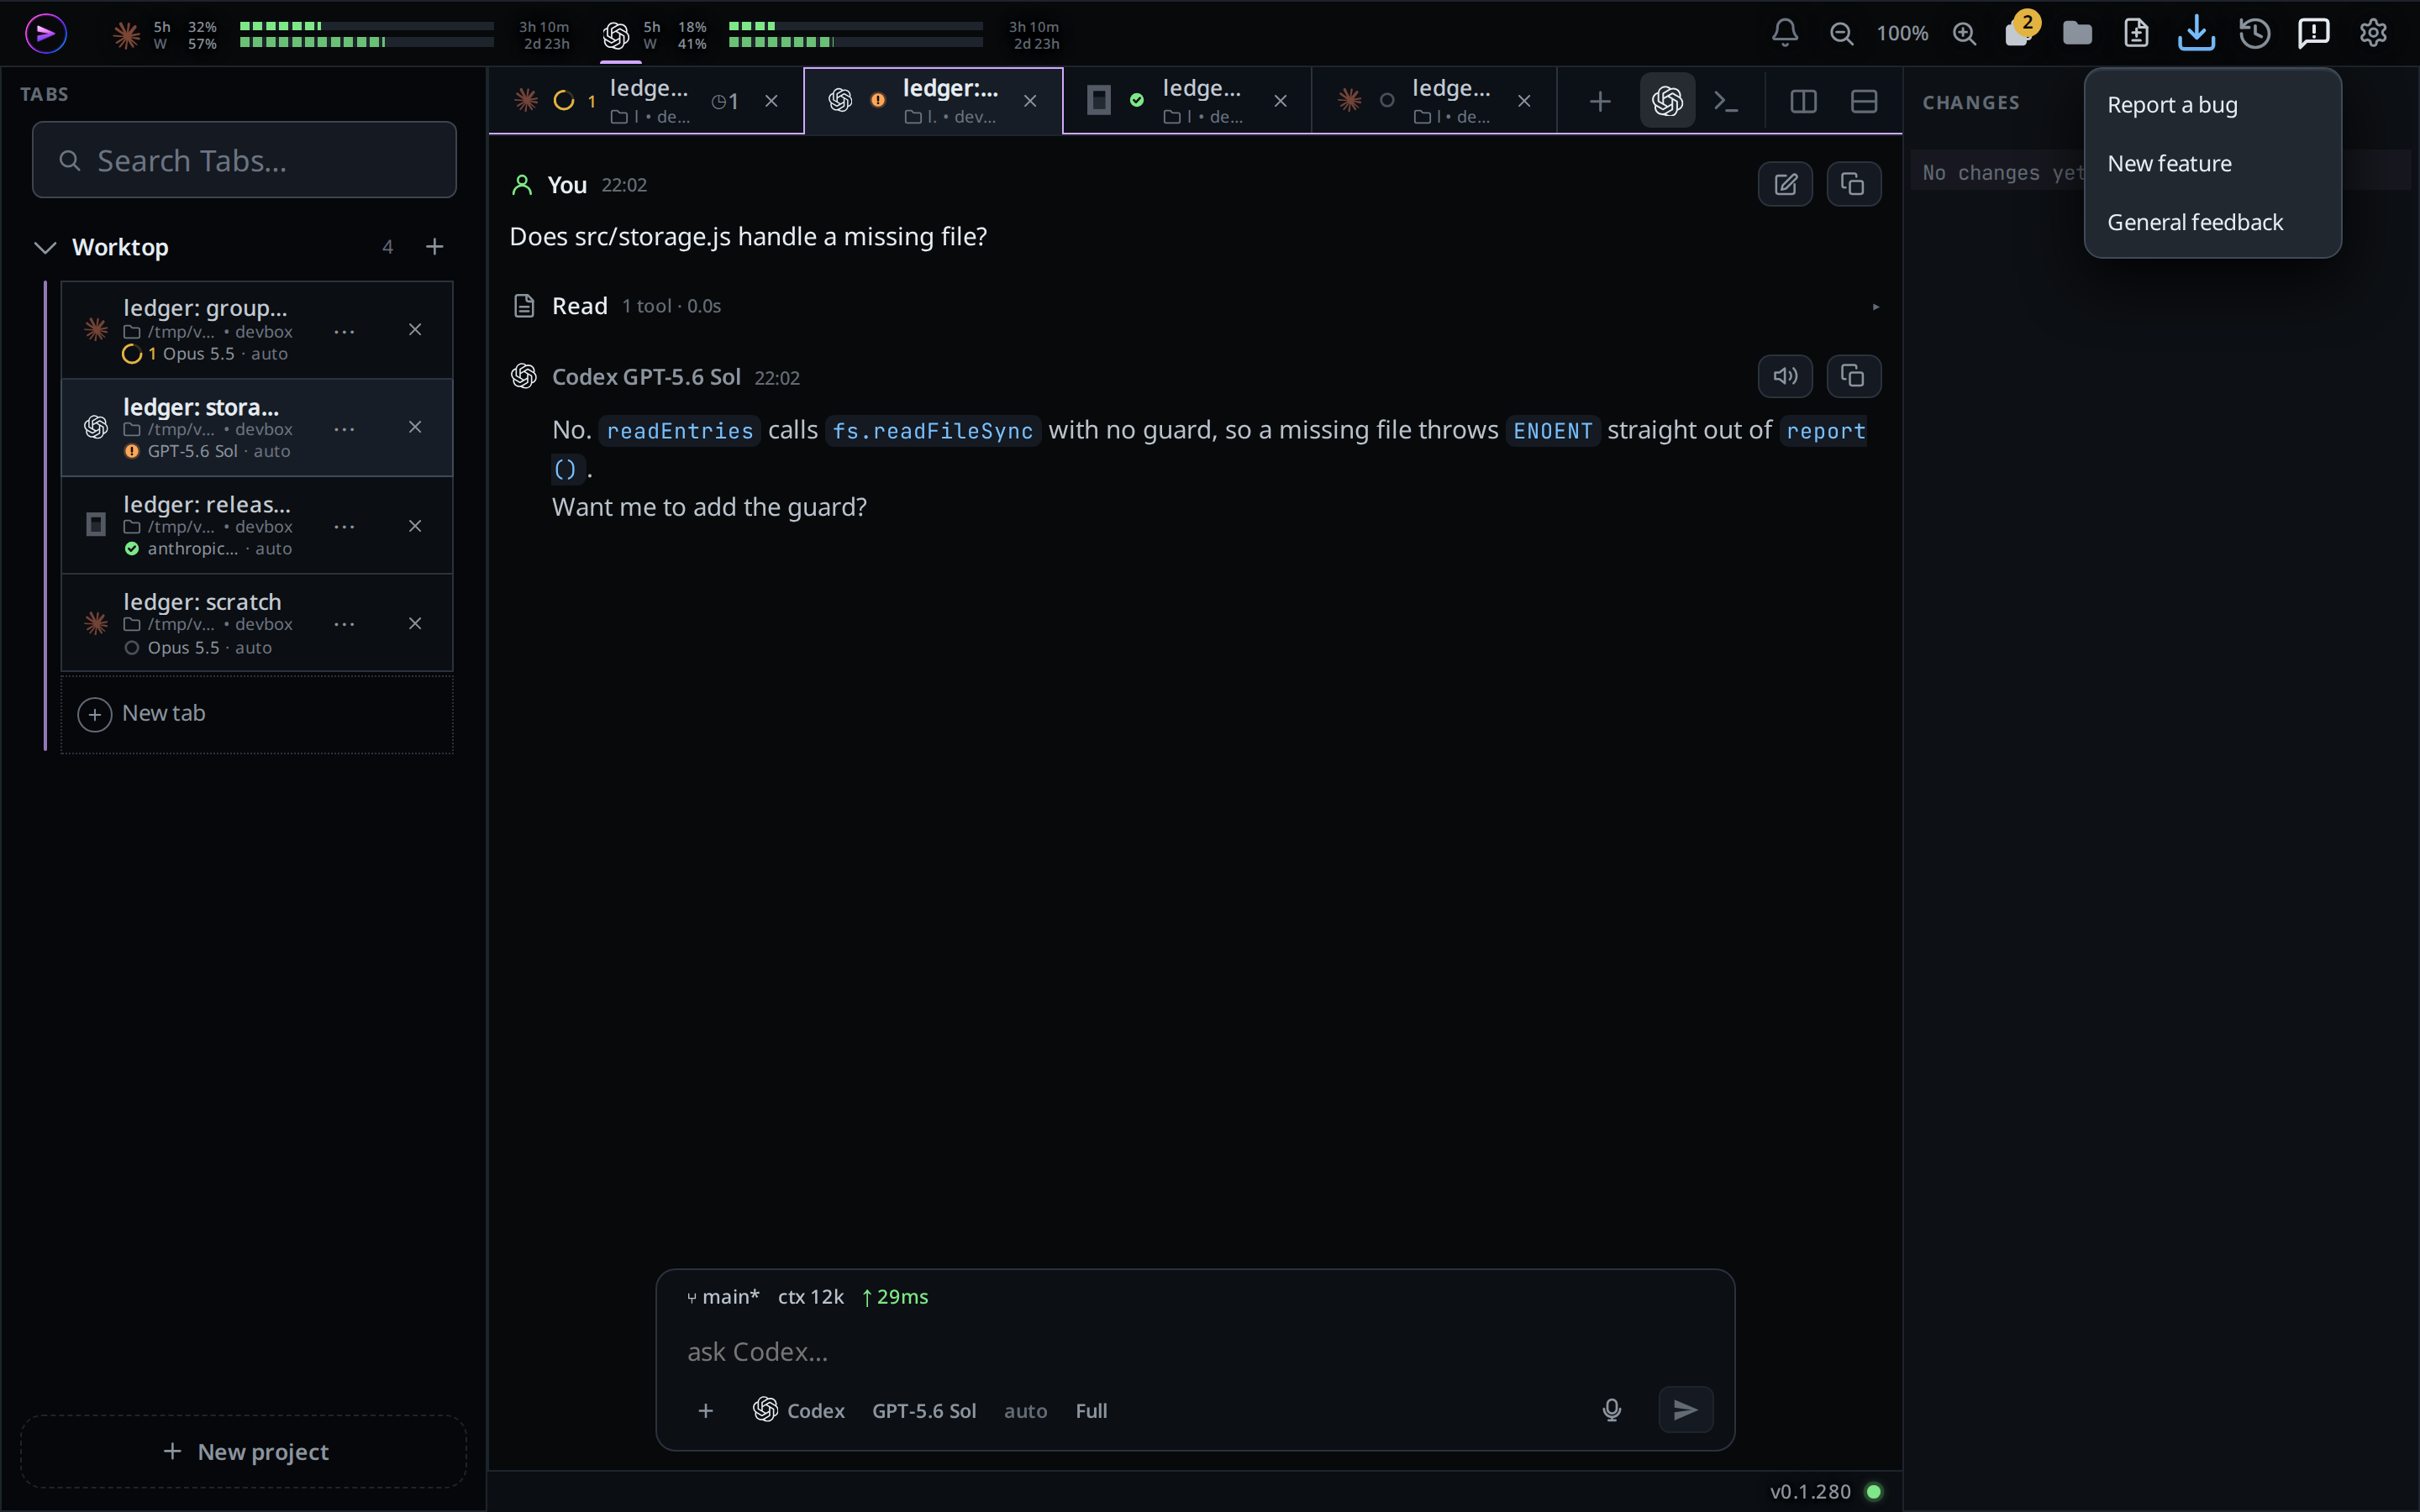Switch to ledger: group... sidebar tab

[x=257, y=330]
